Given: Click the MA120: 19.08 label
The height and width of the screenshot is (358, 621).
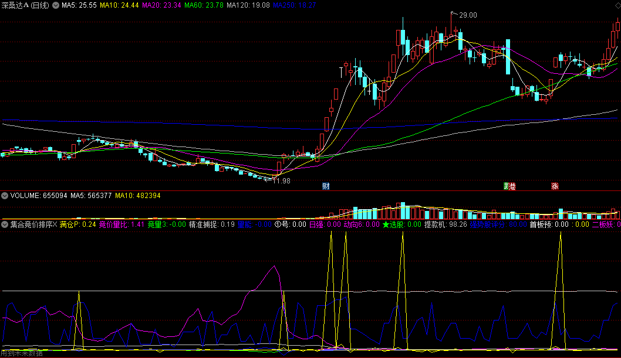Looking at the screenshot, I should coord(248,5).
